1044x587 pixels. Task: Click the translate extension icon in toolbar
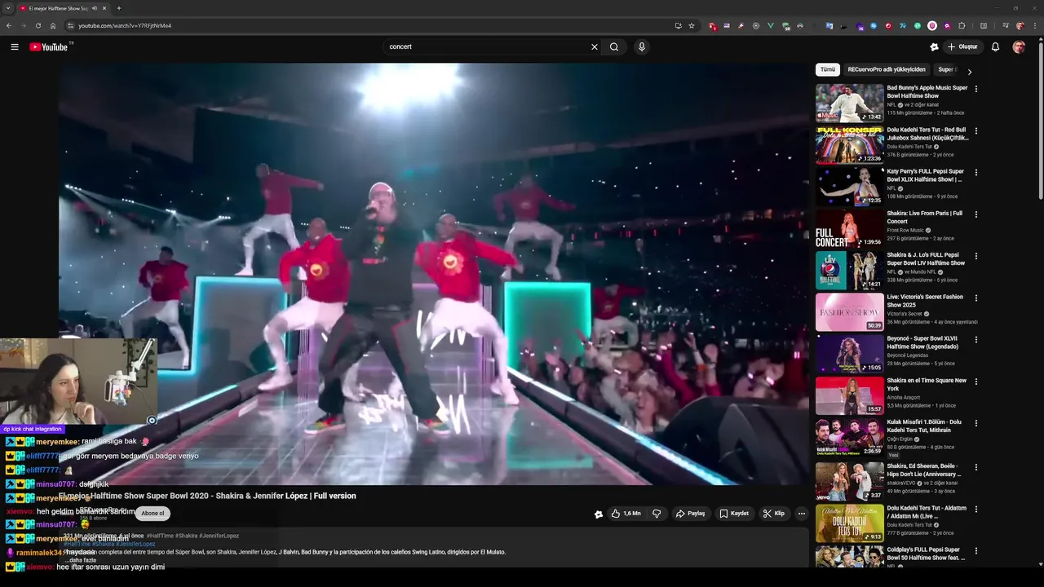(829, 25)
